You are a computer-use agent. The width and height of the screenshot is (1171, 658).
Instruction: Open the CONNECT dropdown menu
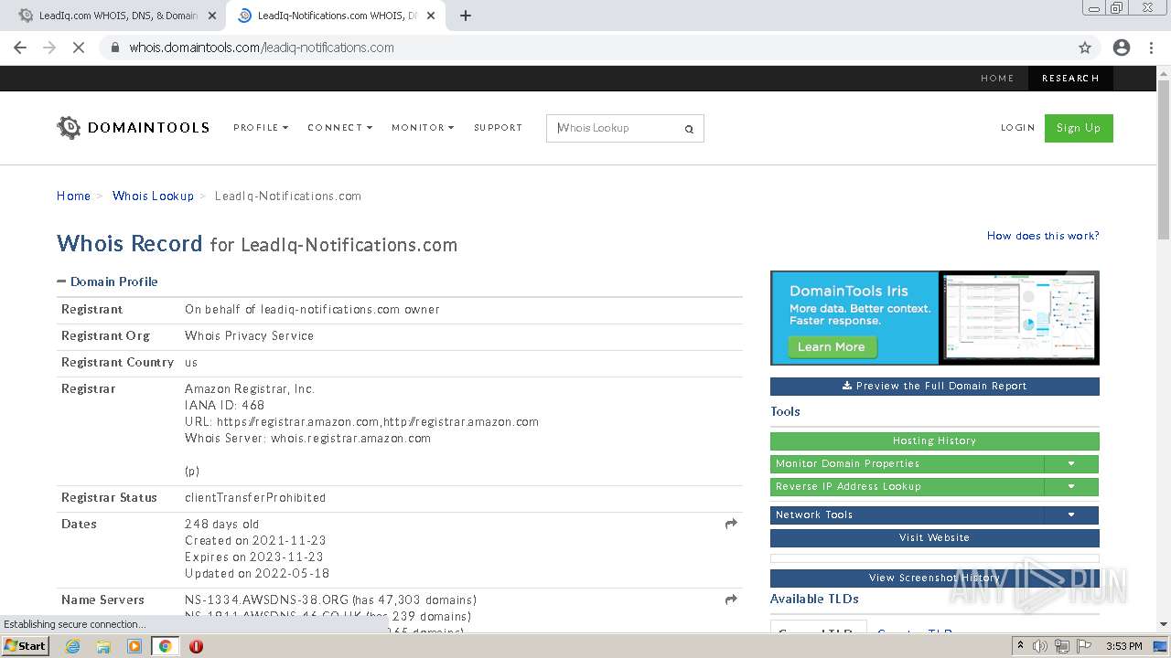coord(340,128)
